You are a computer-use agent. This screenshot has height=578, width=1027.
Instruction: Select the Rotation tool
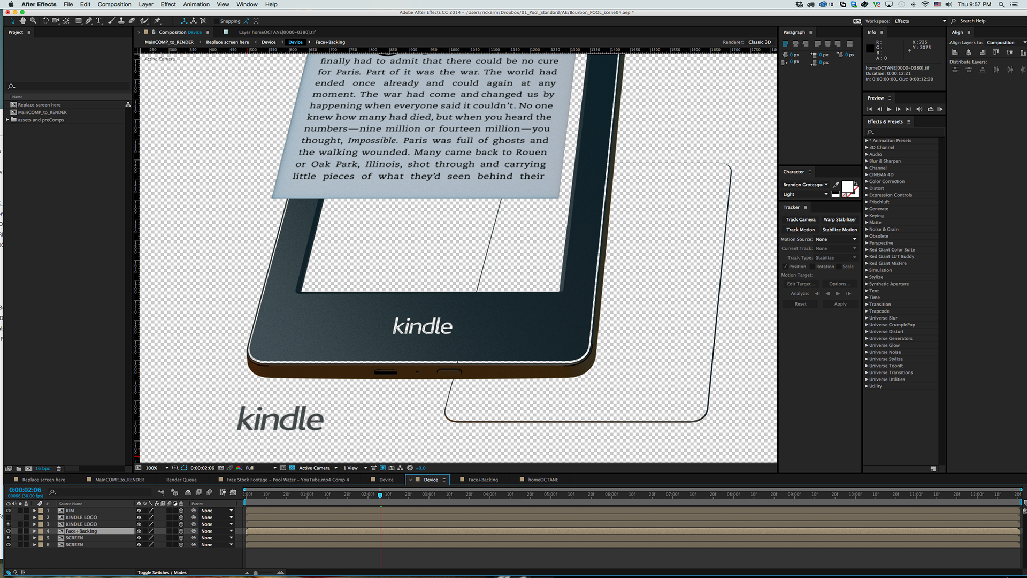click(45, 21)
